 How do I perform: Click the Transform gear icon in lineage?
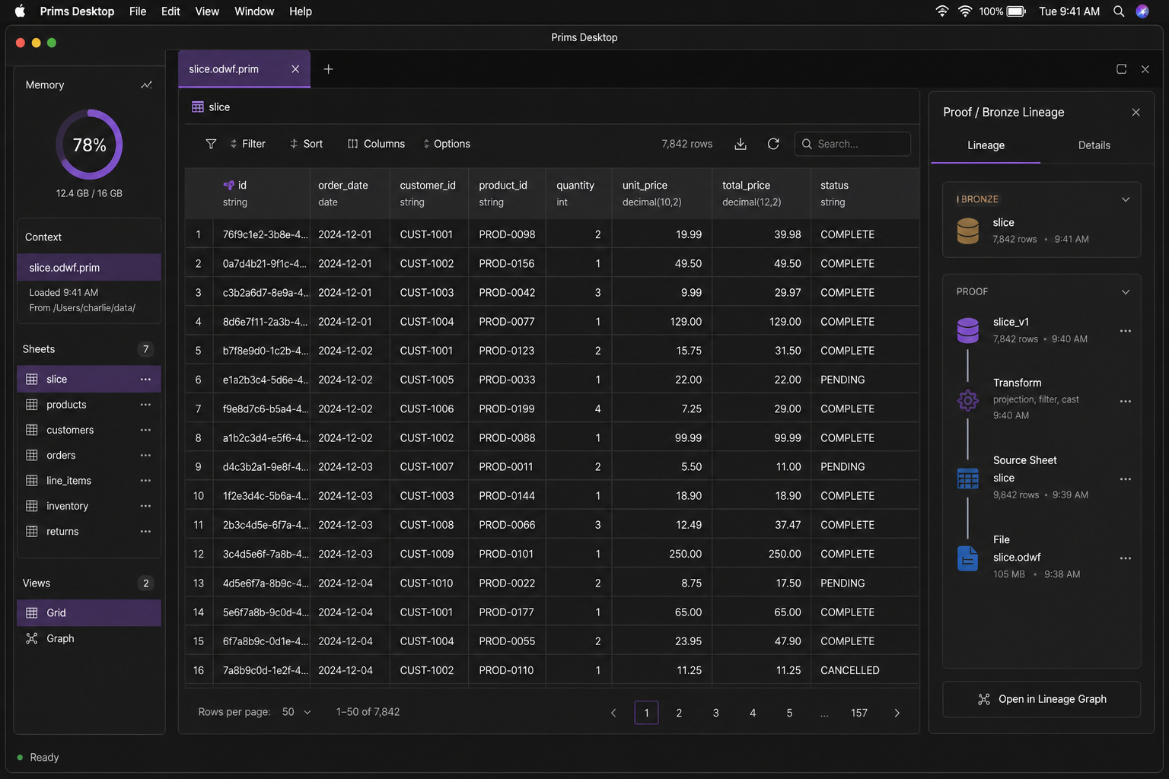[x=967, y=399]
